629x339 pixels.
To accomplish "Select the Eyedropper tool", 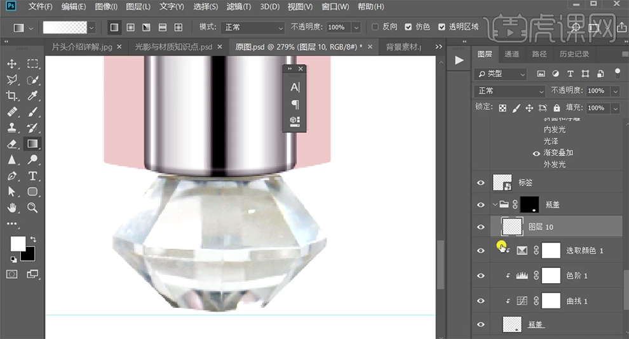I will [x=33, y=96].
